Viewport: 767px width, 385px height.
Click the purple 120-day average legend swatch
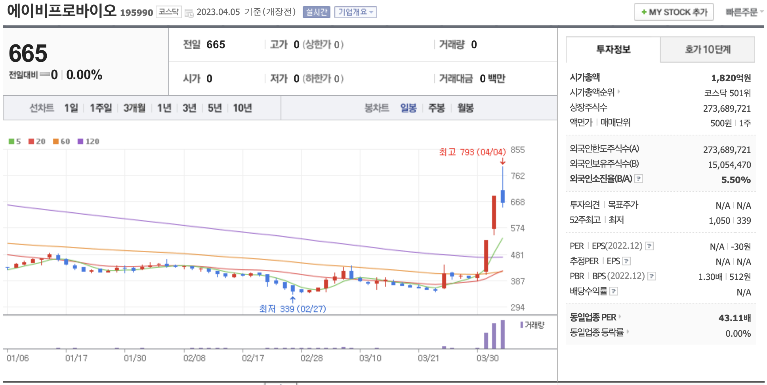click(80, 141)
